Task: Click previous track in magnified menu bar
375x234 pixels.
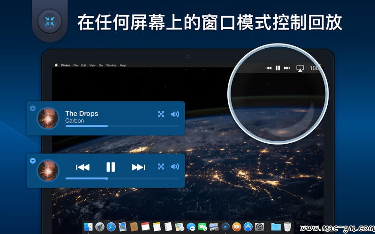Action: point(269,68)
